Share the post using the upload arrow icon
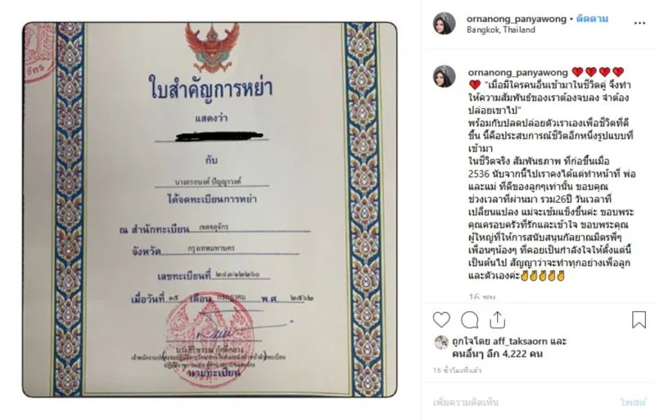 tap(497, 319)
